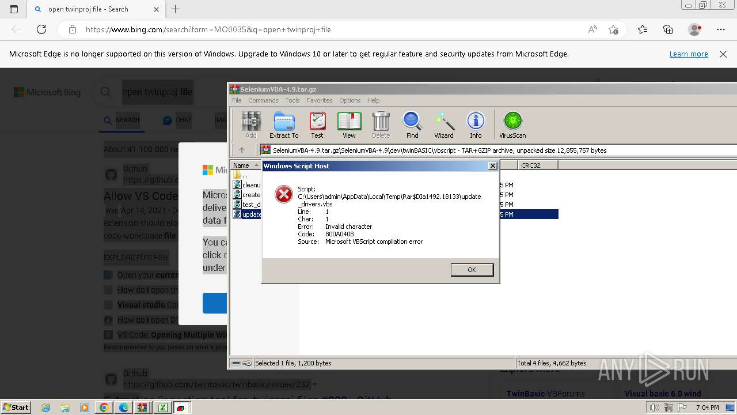This screenshot has width=737, height=415.
Task: Open Windows Media Player from taskbar
Action: click(84, 408)
